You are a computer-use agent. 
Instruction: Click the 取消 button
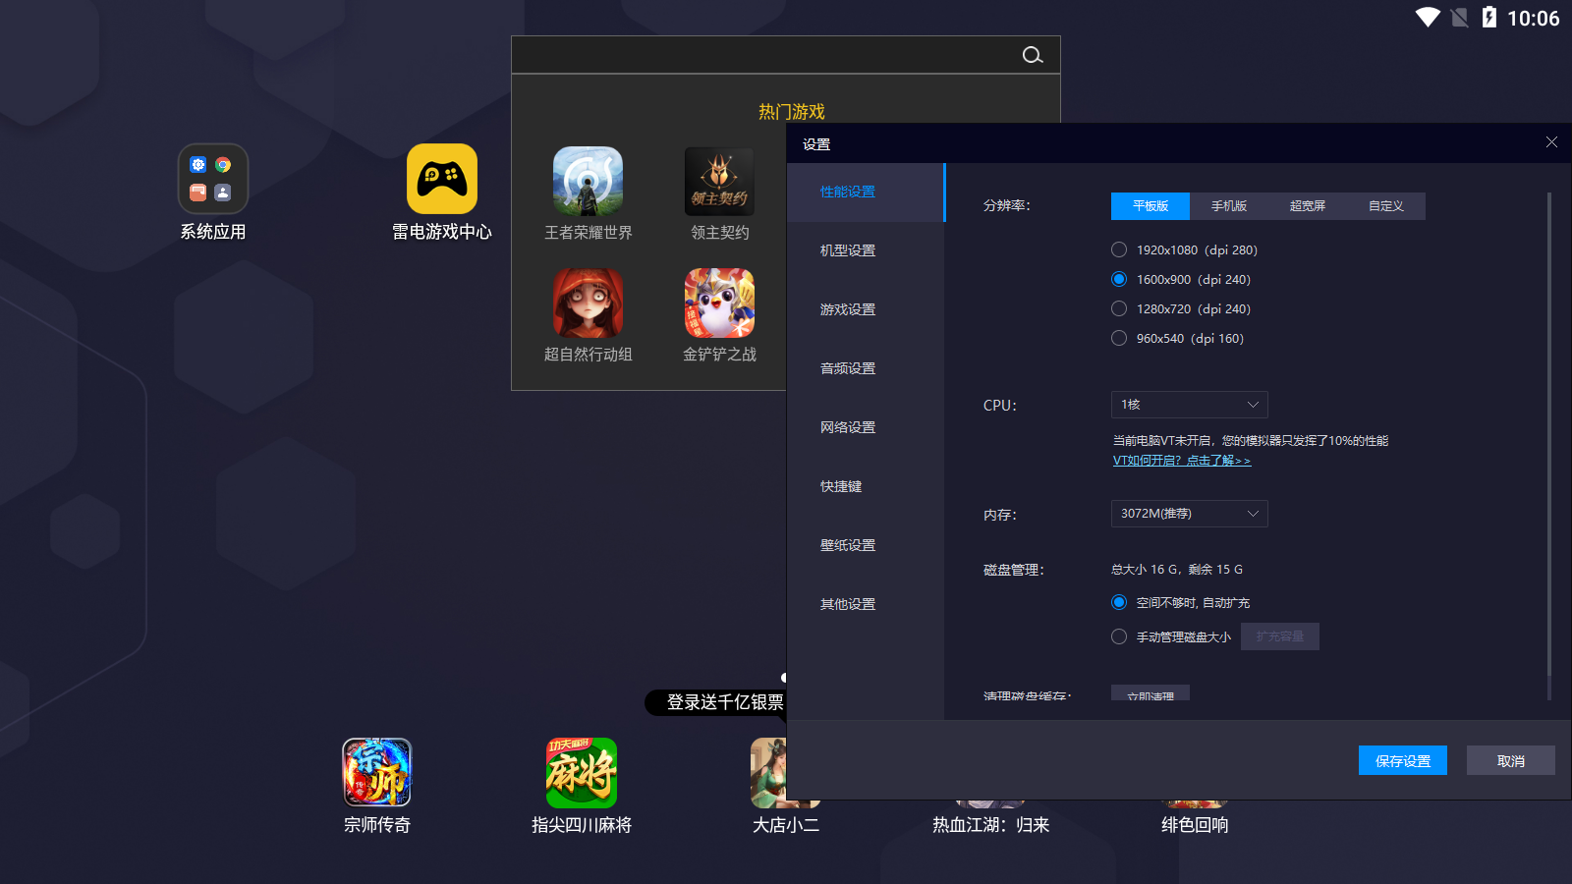coord(1511,760)
